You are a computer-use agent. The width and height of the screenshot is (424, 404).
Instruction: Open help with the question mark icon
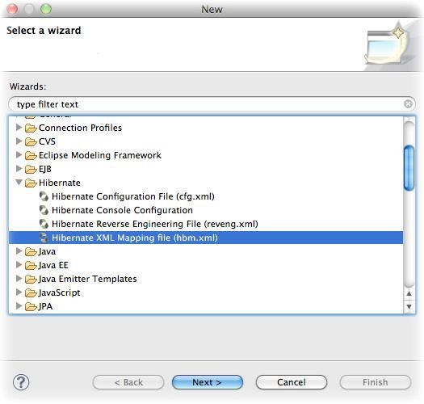coord(21,382)
